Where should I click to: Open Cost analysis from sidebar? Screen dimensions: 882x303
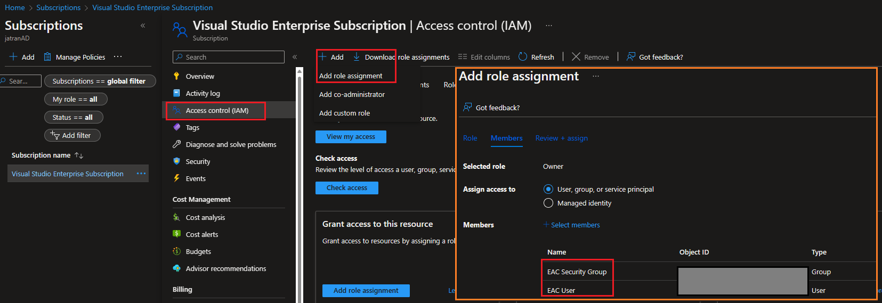(x=205, y=217)
